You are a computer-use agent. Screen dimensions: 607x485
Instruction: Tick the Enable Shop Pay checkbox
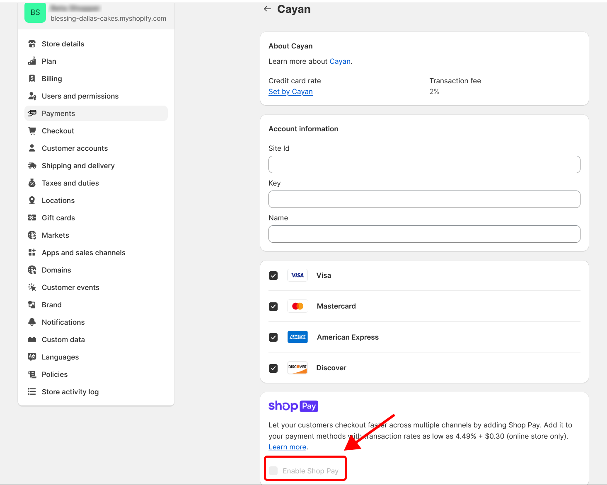[273, 471]
